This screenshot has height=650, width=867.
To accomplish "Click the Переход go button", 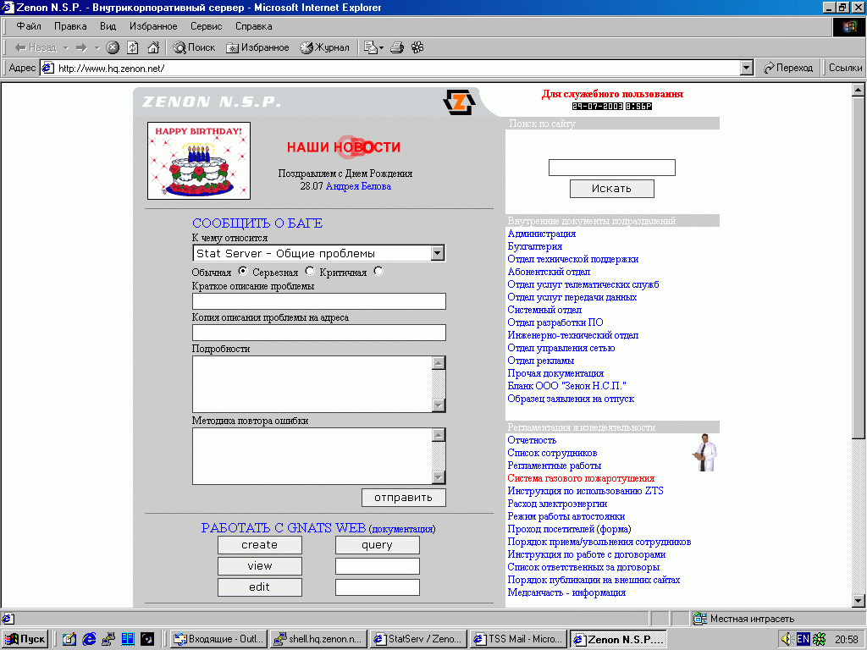I will [788, 68].
